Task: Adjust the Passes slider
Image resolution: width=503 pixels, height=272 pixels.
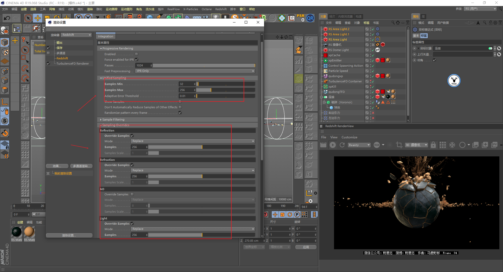Action: pos(204,65)
